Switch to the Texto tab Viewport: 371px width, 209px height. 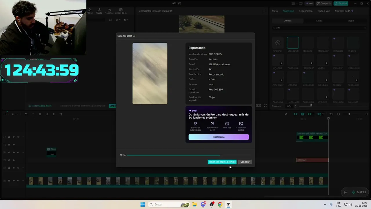(x=274, y=11)
